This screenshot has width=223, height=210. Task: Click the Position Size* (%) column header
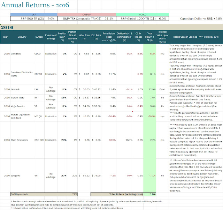[62, 37]
